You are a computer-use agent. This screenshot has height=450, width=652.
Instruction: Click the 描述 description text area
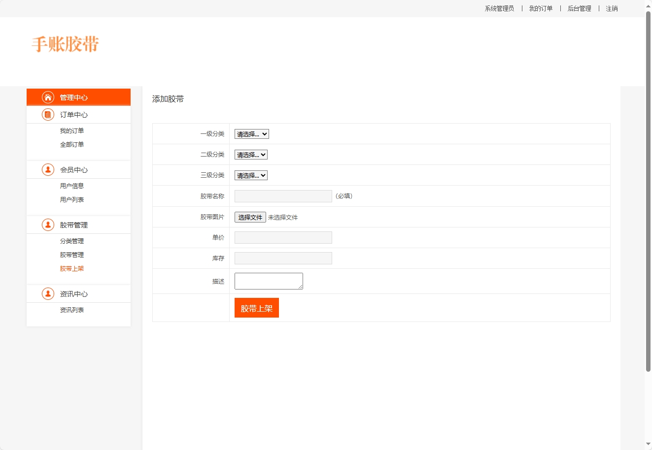click(268, 281)
